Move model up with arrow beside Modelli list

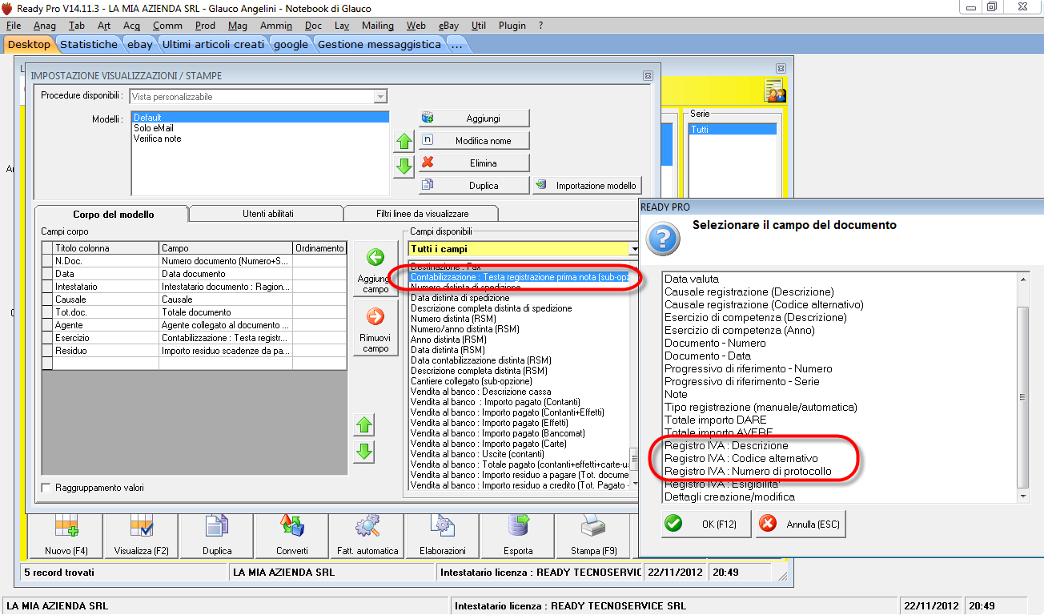click(404, 142)
